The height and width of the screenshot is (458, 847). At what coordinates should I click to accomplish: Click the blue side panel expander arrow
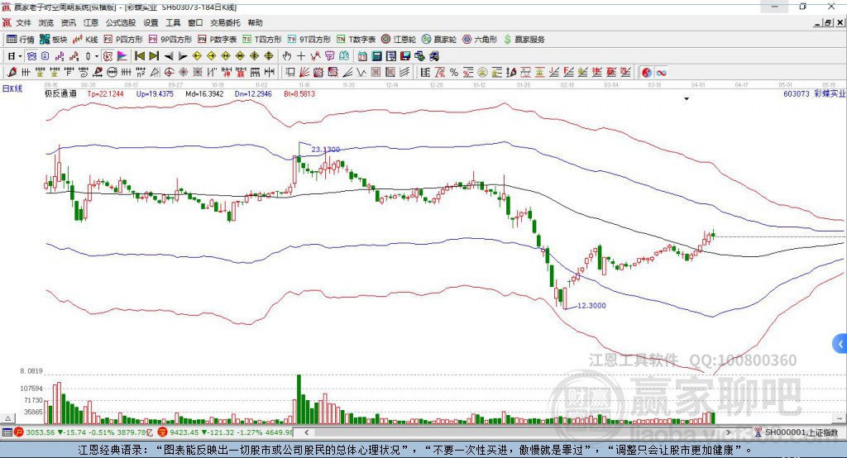[840, 344]
